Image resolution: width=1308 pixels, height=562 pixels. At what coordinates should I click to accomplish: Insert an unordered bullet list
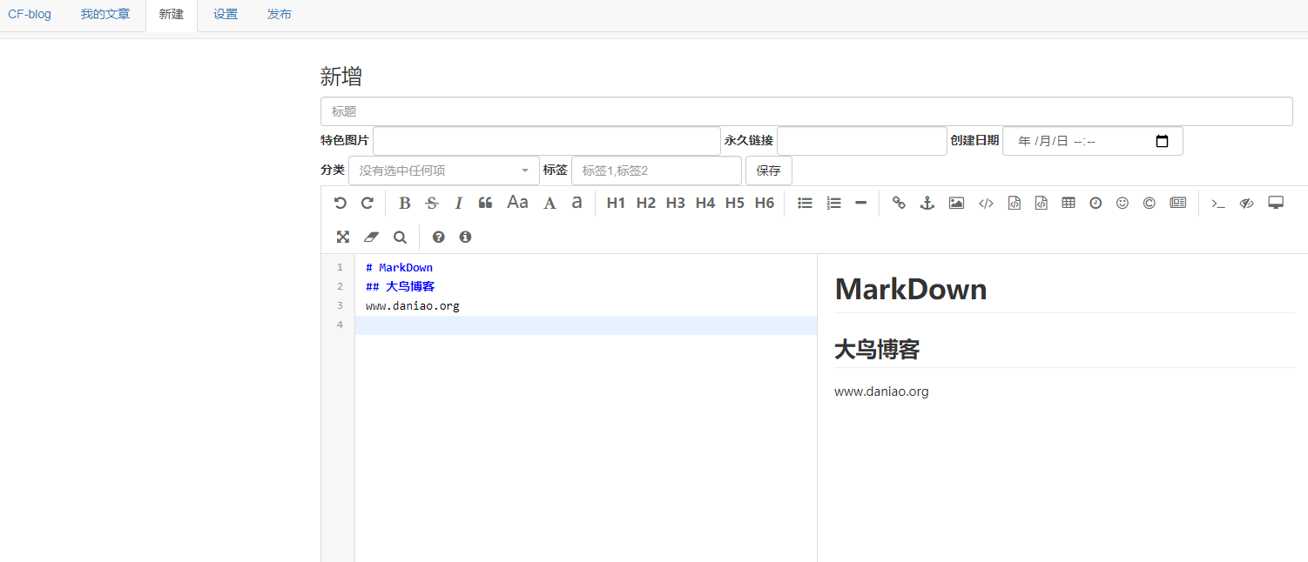(806, 203)
